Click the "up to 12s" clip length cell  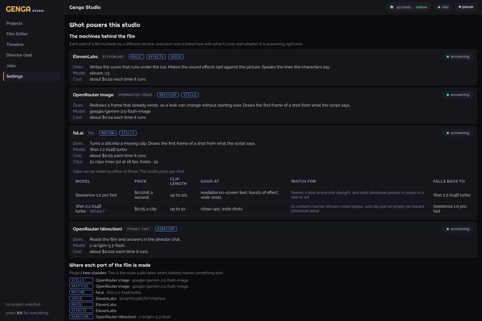click(x=178, y=195)
